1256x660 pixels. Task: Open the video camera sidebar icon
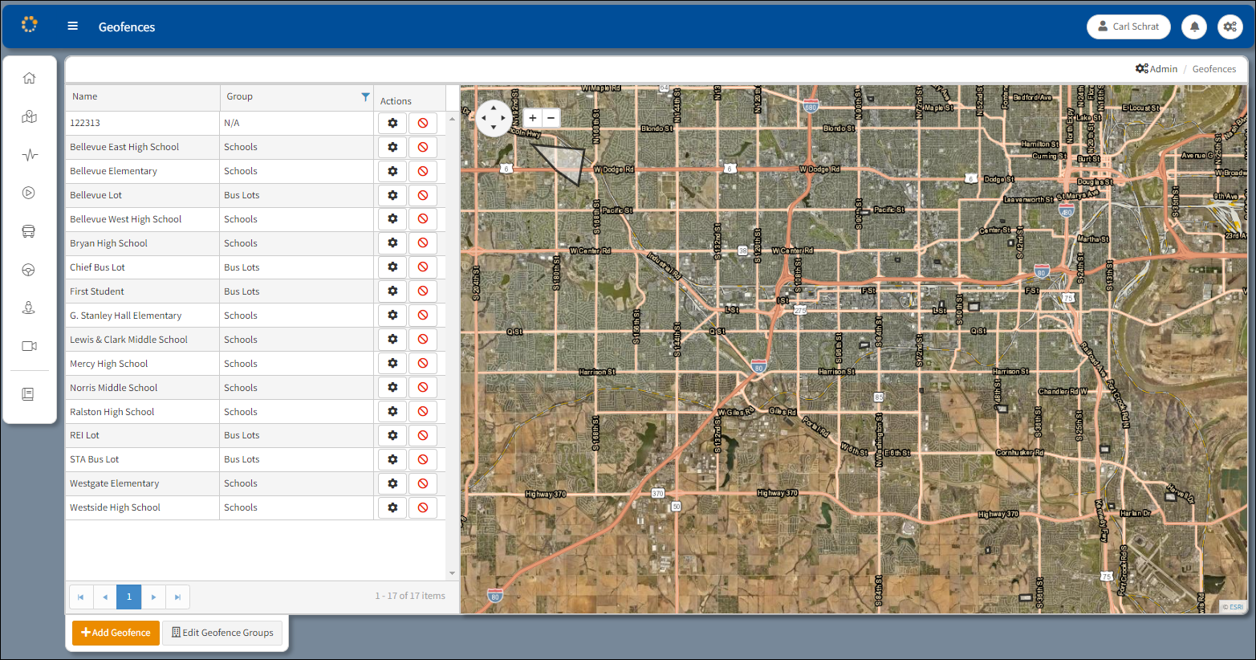[x=29, y=346]
